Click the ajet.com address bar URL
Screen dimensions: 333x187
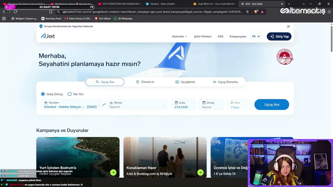pyautogui.click(x=152, y=12)
